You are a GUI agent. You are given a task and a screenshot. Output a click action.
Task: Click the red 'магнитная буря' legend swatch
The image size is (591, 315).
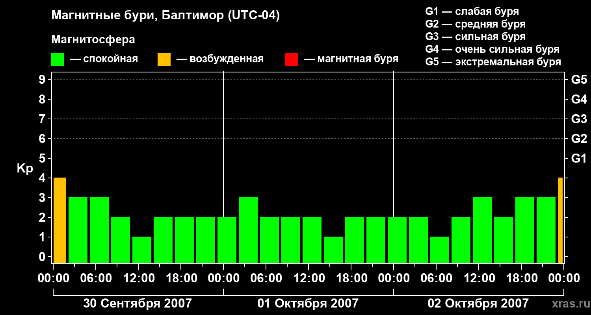[x=292, y=59]
